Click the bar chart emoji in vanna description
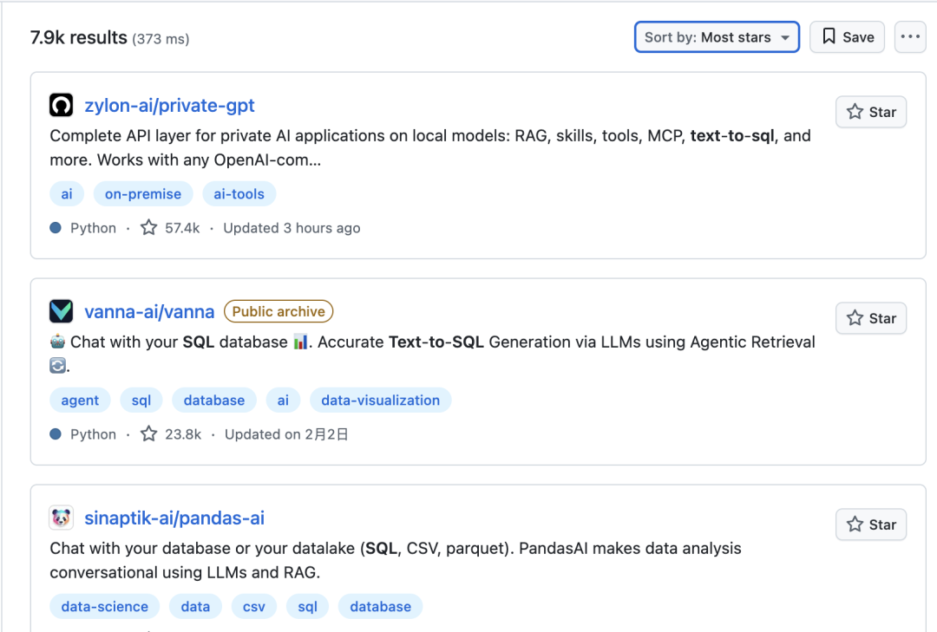 click(300, 342)
